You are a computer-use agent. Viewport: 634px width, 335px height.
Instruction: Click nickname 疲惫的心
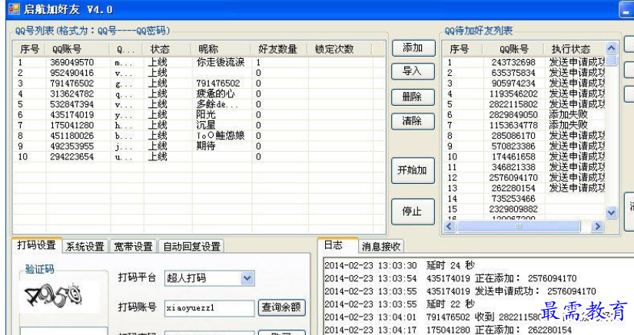coord(215,94)
